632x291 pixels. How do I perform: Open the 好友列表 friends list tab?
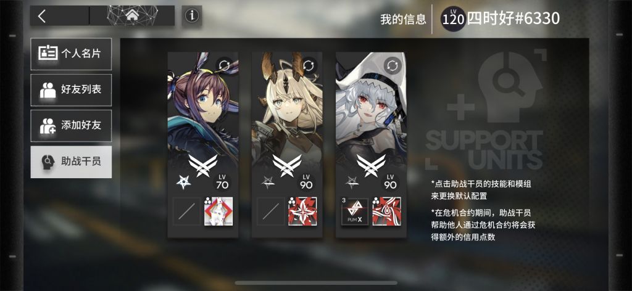click(71, 90)
